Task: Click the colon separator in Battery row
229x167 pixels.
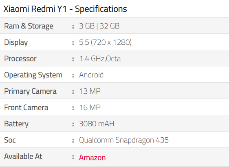Action: [73, 124]
